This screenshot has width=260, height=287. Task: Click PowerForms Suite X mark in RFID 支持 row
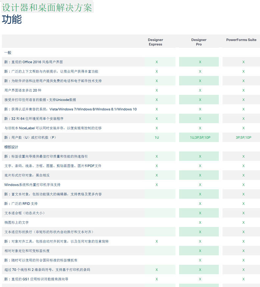click(x=243, y=203)
